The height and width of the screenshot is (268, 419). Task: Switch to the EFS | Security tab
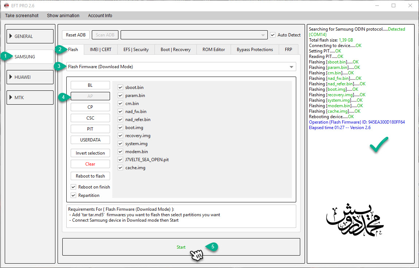point(136,50)
